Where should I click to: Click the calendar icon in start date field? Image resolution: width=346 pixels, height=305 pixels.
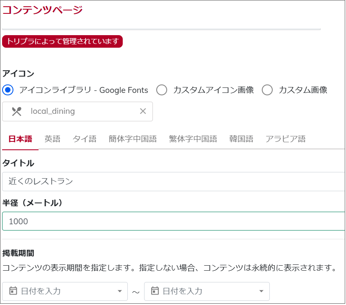13,291
